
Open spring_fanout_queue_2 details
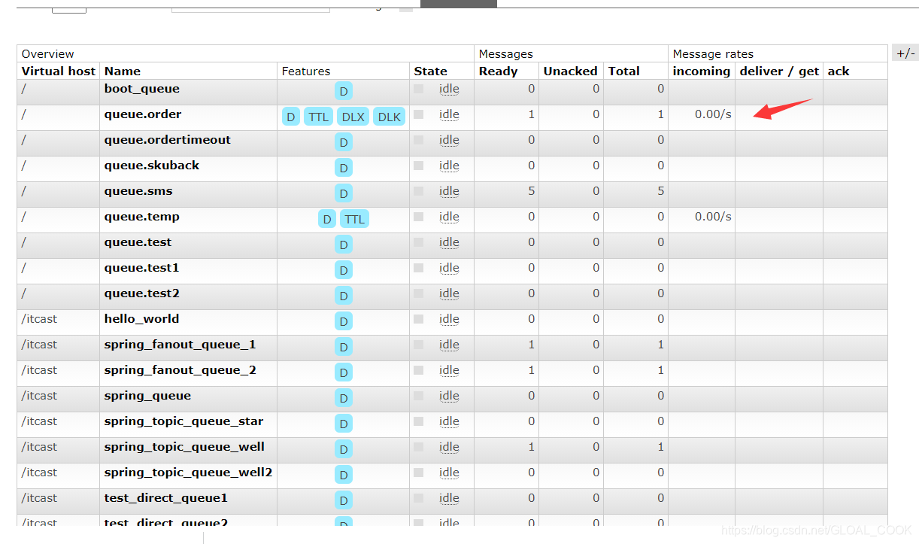pos(180,370)
